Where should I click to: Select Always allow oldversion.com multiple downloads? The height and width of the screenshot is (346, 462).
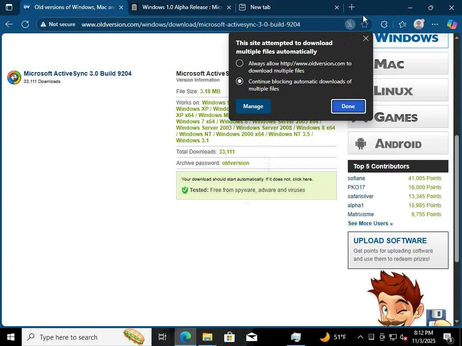coord(240,63)
